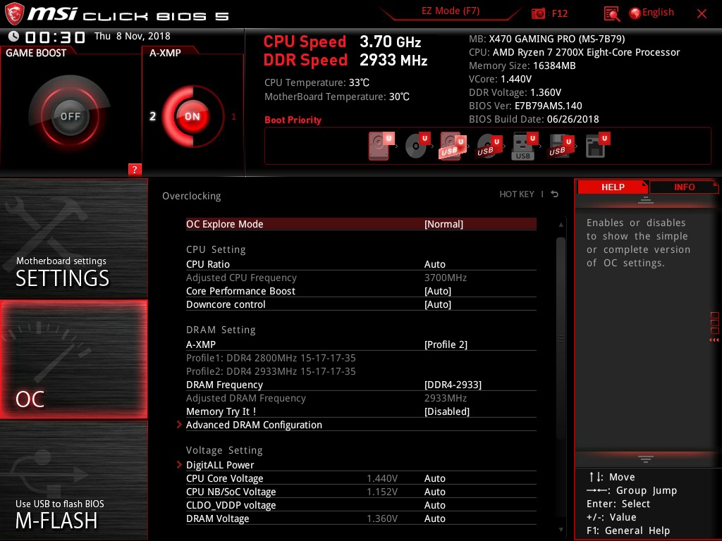Select USB floppy boot device icon
This screenshot has width=722, height=541.
click(x=561, y=146)
